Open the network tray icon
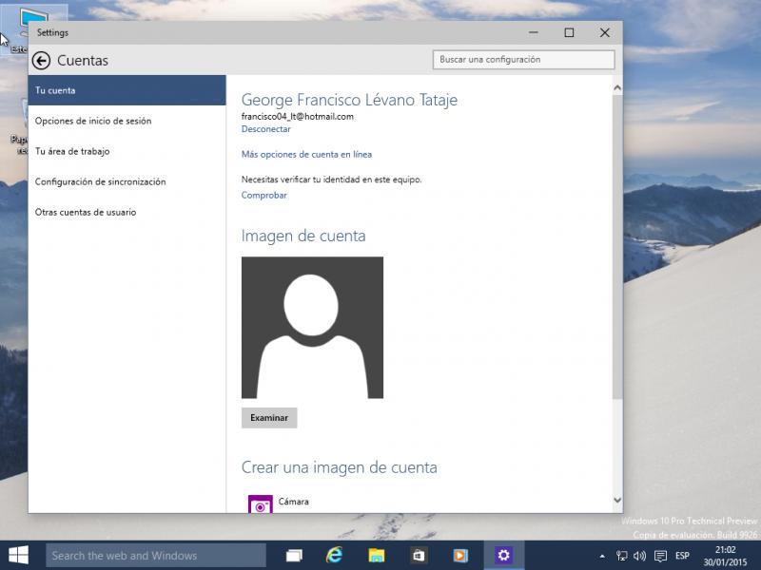 tap(621, 556)
